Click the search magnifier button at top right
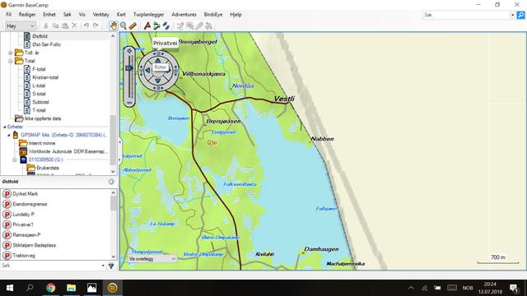The width and height of the screenshot is (527, 296). click(x=520, y=15)
